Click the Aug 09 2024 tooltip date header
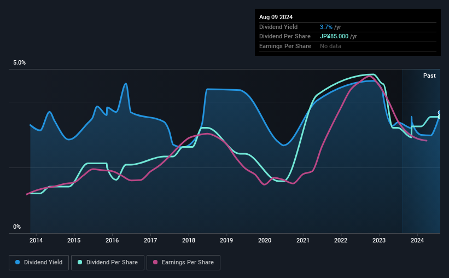The image size is (449, 278). [276, 17]
